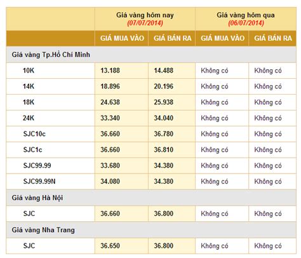Click the 36.810 sell price for SJC1c
The width and height of the screenshot is (301, 258).
click(x=171, y=149)
